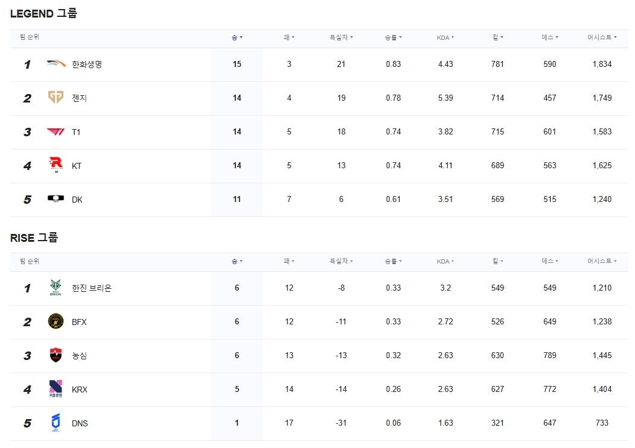
Task: Sort RISE group by 패 column
Action: click(x=289, y=261)
